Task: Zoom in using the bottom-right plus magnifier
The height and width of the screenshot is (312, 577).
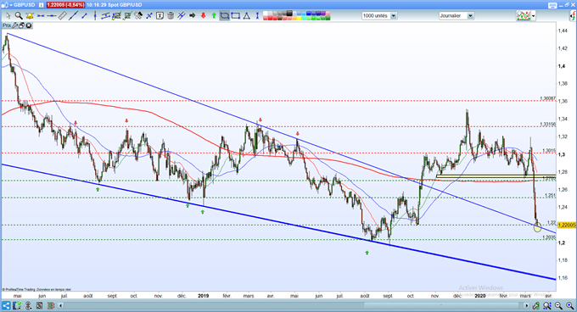Action: [569, 306]
